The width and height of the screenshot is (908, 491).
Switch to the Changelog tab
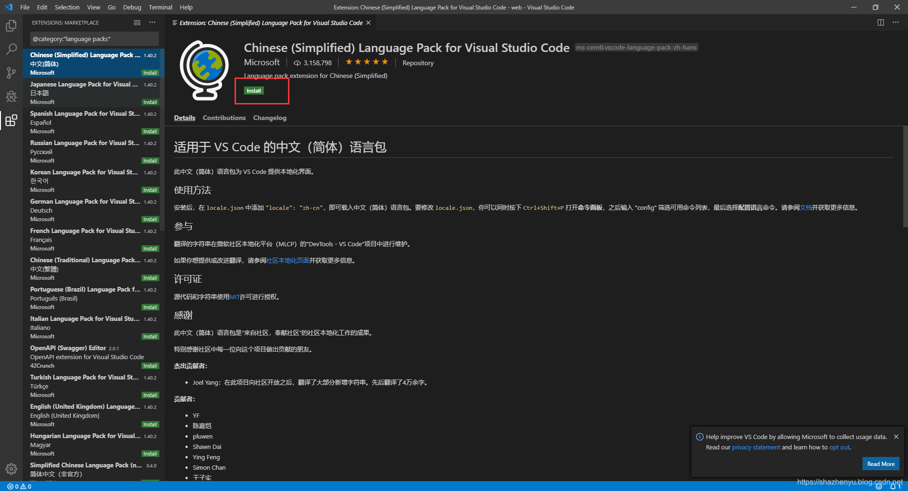(x=270, y=118)
